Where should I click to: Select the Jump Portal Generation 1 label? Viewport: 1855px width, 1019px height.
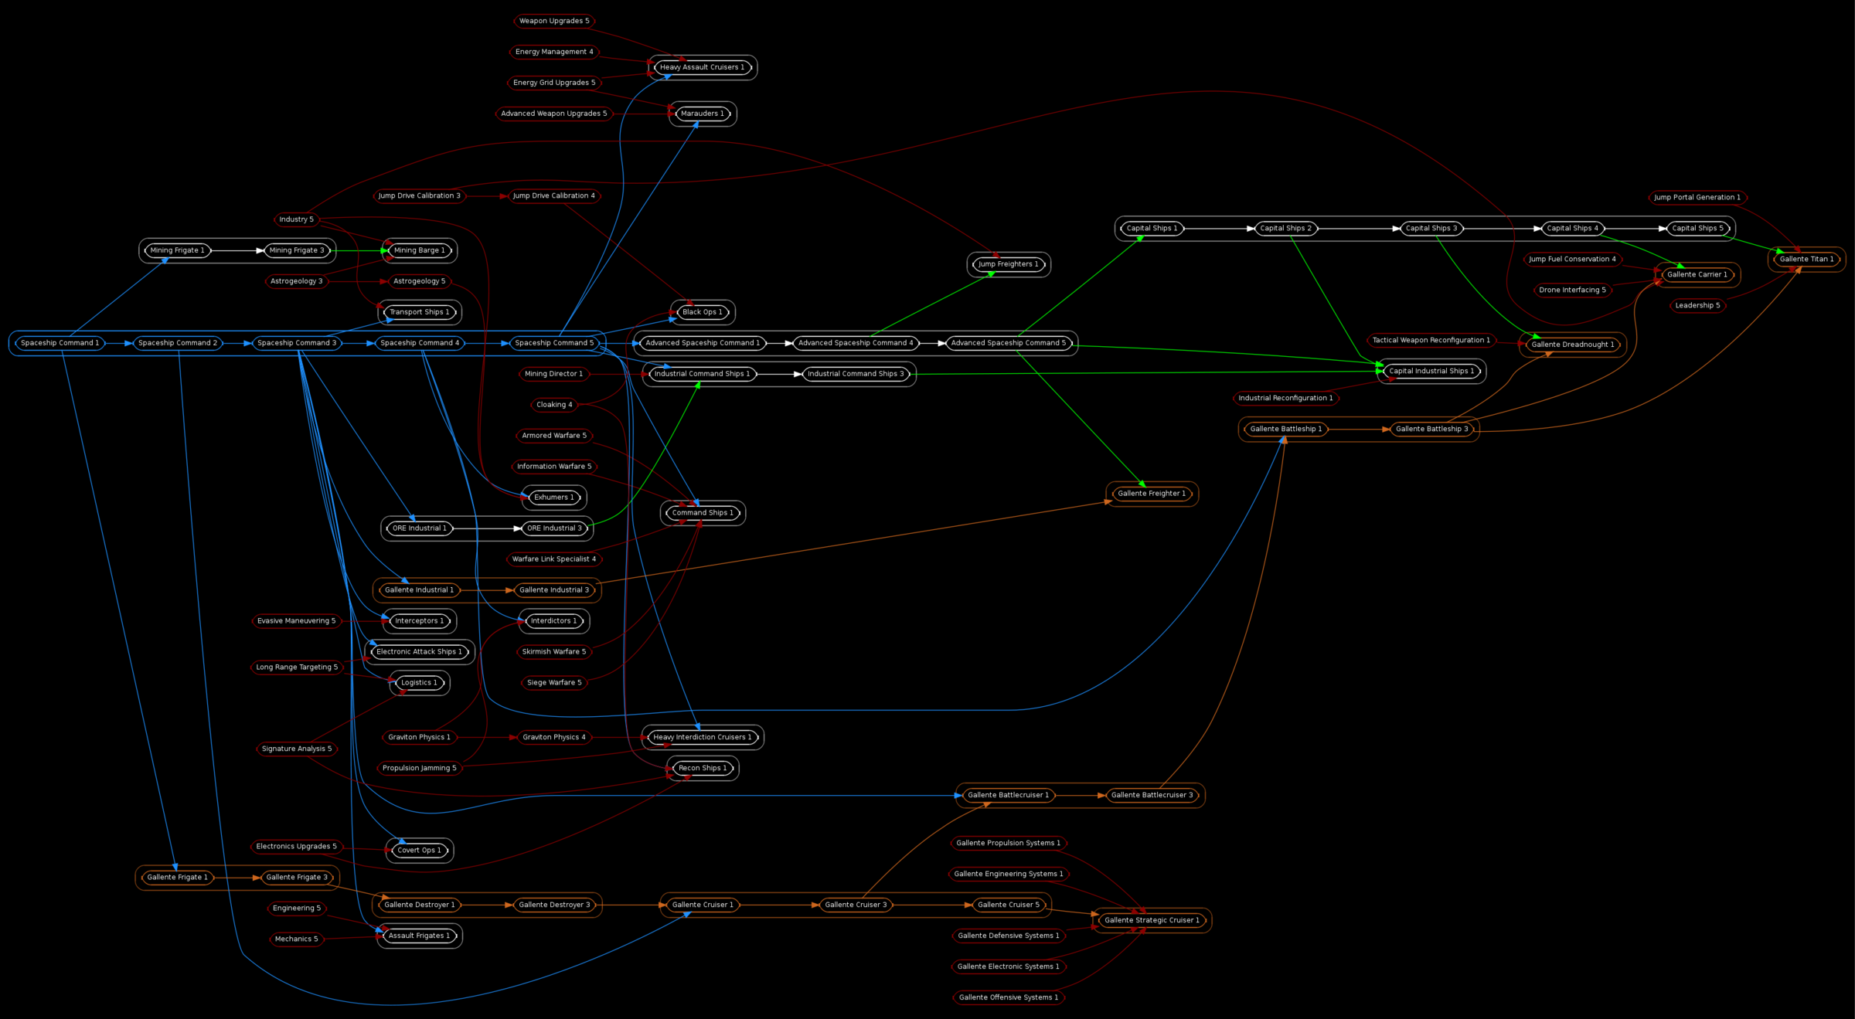coord(1697,197)
